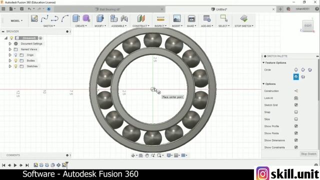Enable the Snap checkbox
320x180 pixels.
(x=296, y=112)
